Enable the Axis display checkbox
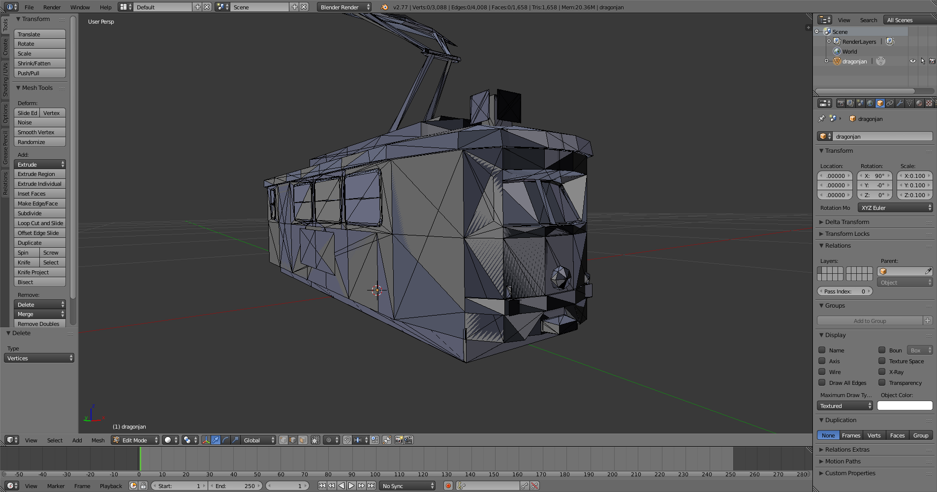937x492 pixels. point(822,361)
